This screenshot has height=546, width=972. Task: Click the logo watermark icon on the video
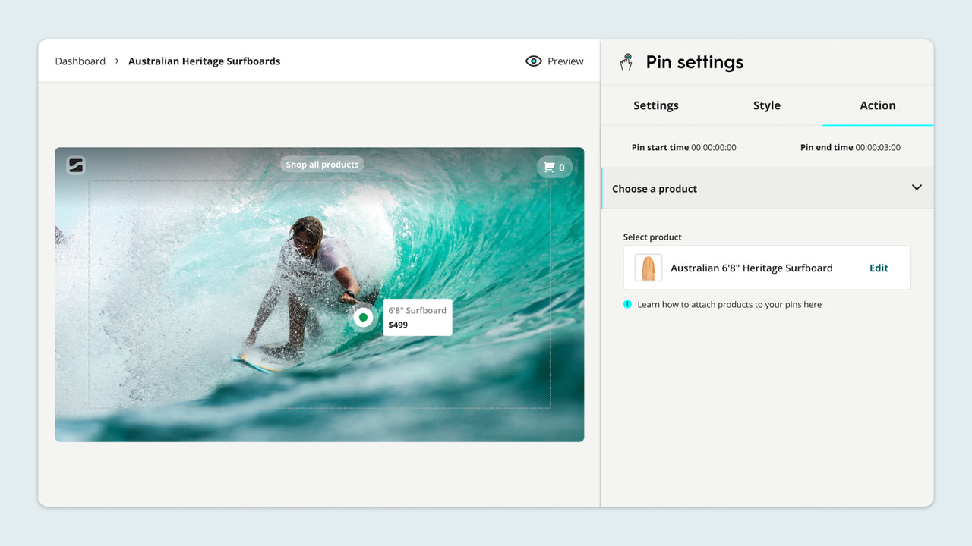pyautogui.click(x=75, y=165)
